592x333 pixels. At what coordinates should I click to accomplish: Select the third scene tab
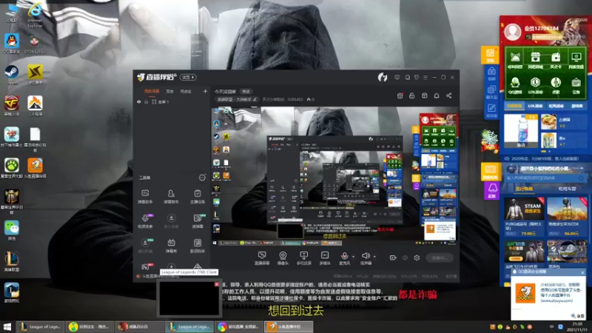pos(186,91)
